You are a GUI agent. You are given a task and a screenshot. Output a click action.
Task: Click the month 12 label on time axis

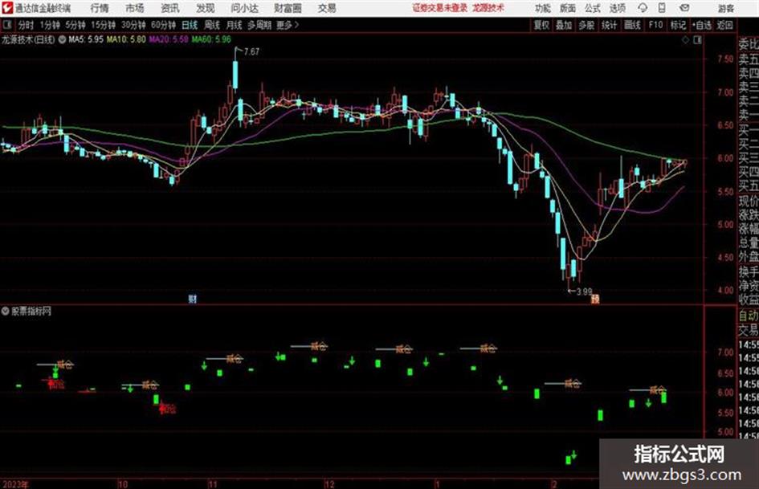[x=329, y=484]
